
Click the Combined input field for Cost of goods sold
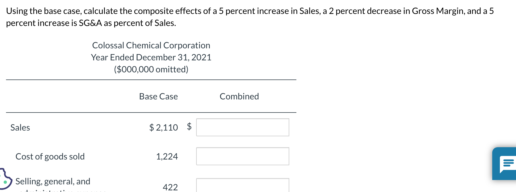[x=243, y=156]
